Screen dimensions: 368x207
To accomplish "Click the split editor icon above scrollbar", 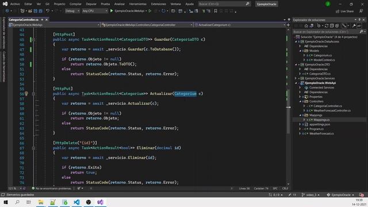I will tap(288, 25).
